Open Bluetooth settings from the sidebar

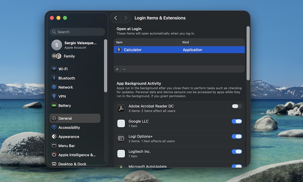[x=54, y=78]
